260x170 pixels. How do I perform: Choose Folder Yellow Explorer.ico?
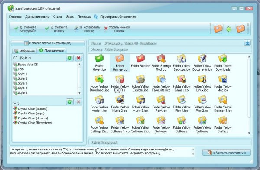pos(140,84)
